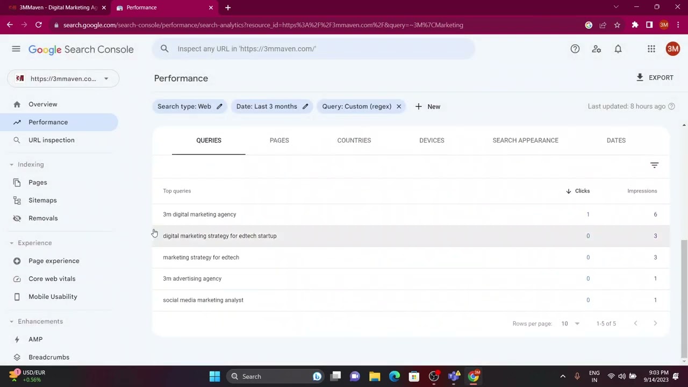This screenshot has height=387, width=688.
Task: Open the property selector dropdown for https://3mmaven.co...
Action: click(x=63, y=78)
